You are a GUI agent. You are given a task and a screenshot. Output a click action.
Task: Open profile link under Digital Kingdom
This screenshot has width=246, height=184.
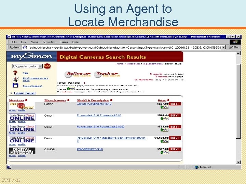click(22, 156)
